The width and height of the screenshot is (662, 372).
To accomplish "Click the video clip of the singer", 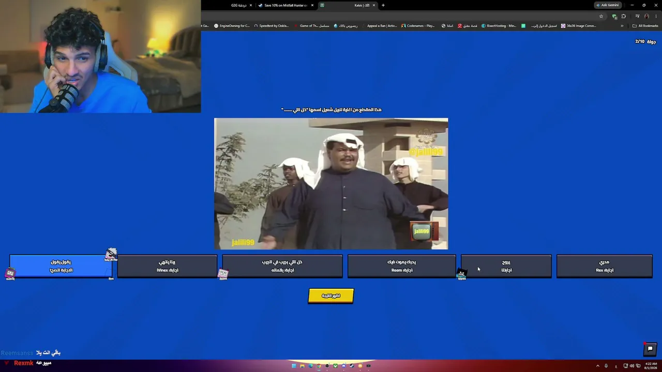I will click(x=331, y=183).
